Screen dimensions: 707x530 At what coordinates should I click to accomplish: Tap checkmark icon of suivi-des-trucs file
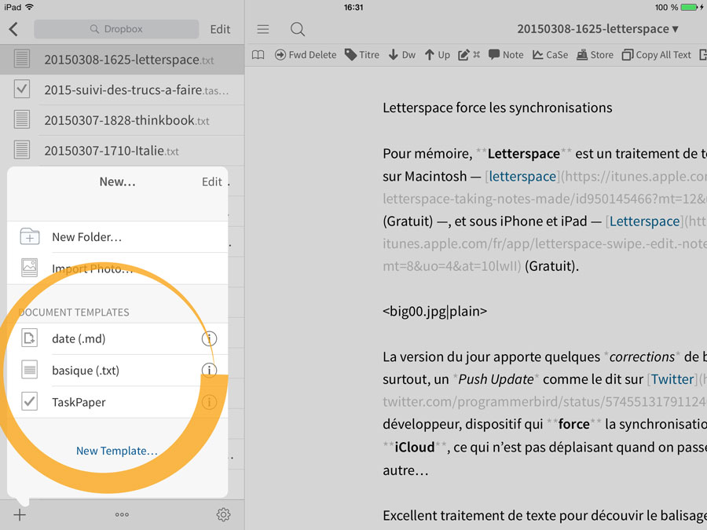(22, 89)
